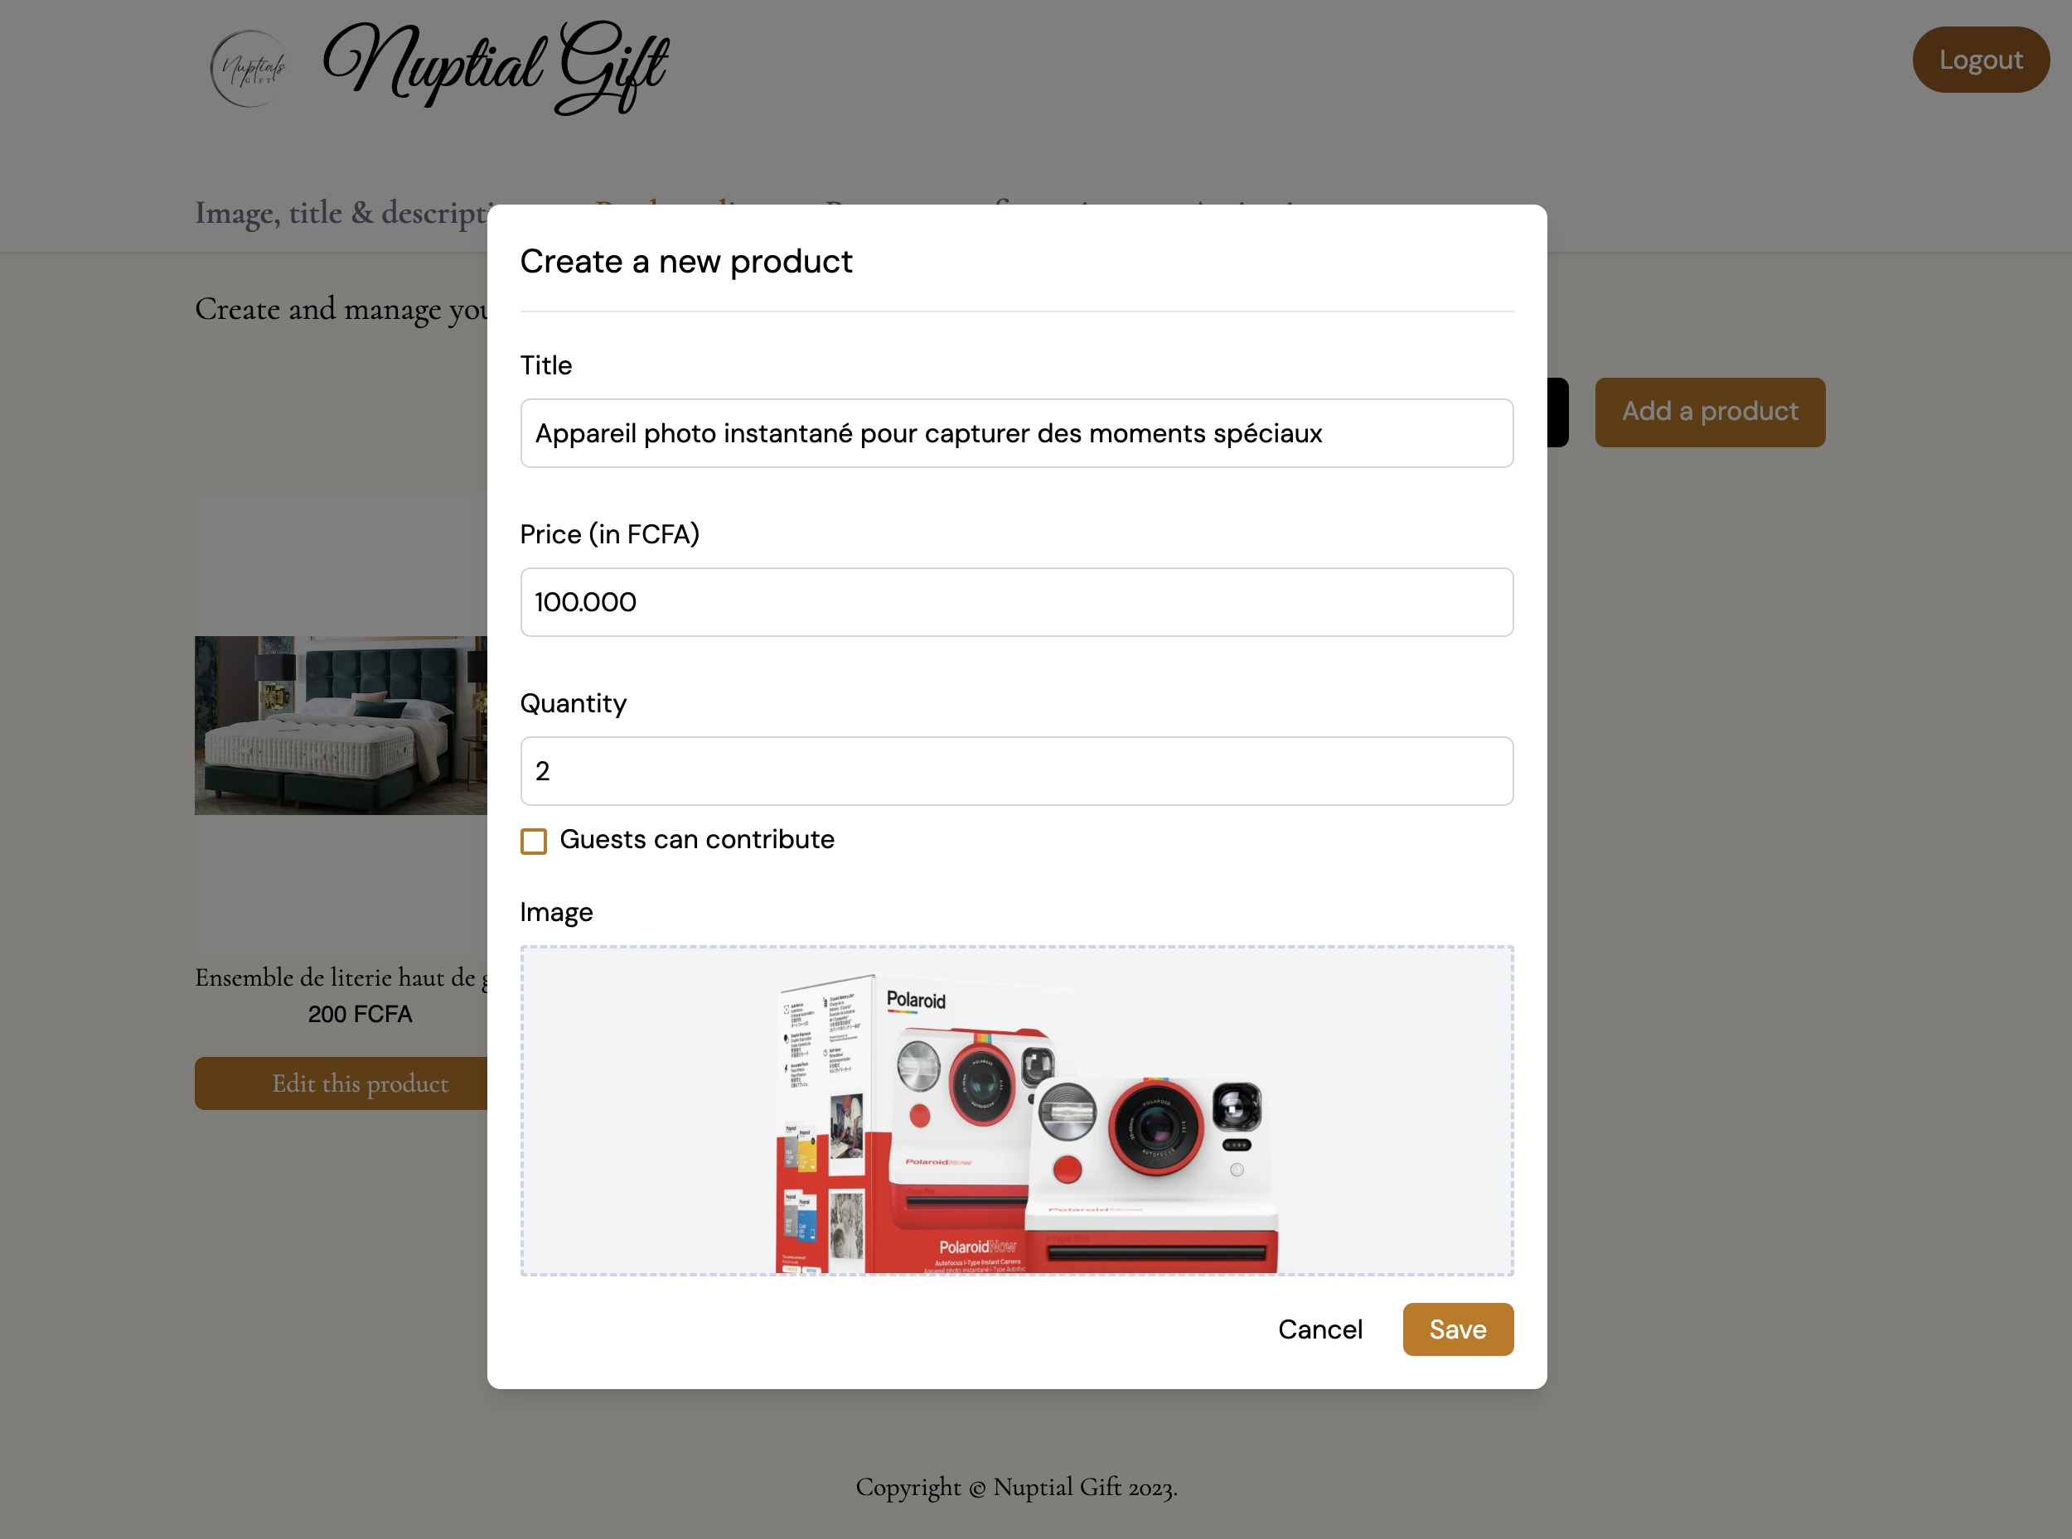
Task: Click the Quantity input field
Action: coord(1017,771)
